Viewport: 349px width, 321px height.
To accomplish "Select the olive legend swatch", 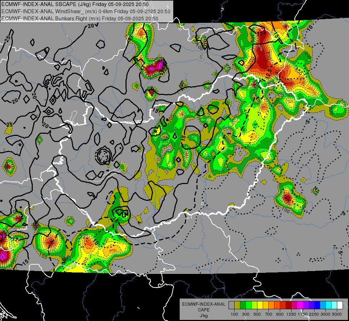I will click(x=237, y=305).
